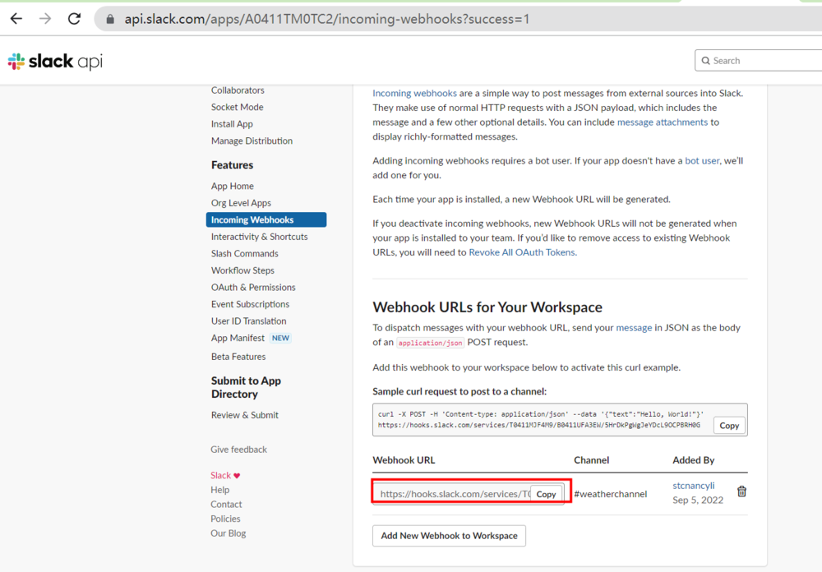Click the padlock site info icon

click(x=111, y=19)
